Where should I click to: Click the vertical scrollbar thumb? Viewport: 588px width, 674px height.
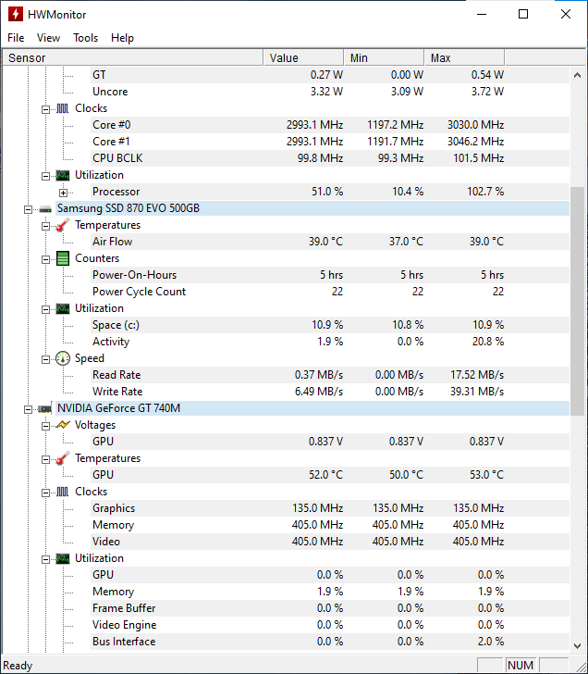577,301
